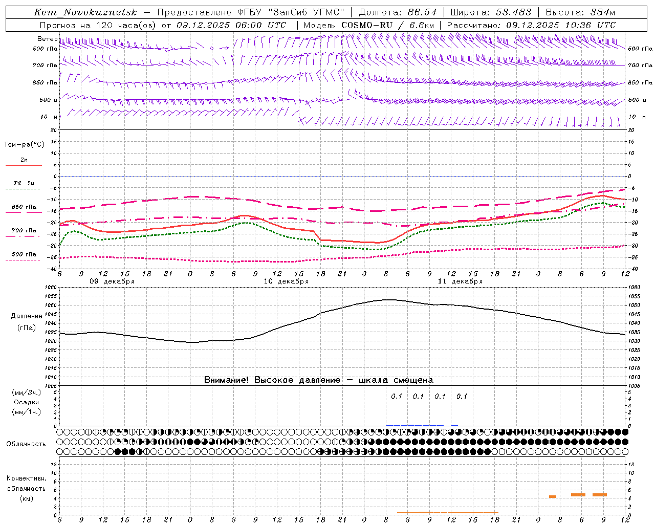
Task: Click the Давление pressure panel label
Action: (27, 316)
